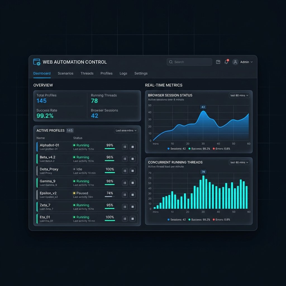Open the Logs tab

[x=123, y=73]
